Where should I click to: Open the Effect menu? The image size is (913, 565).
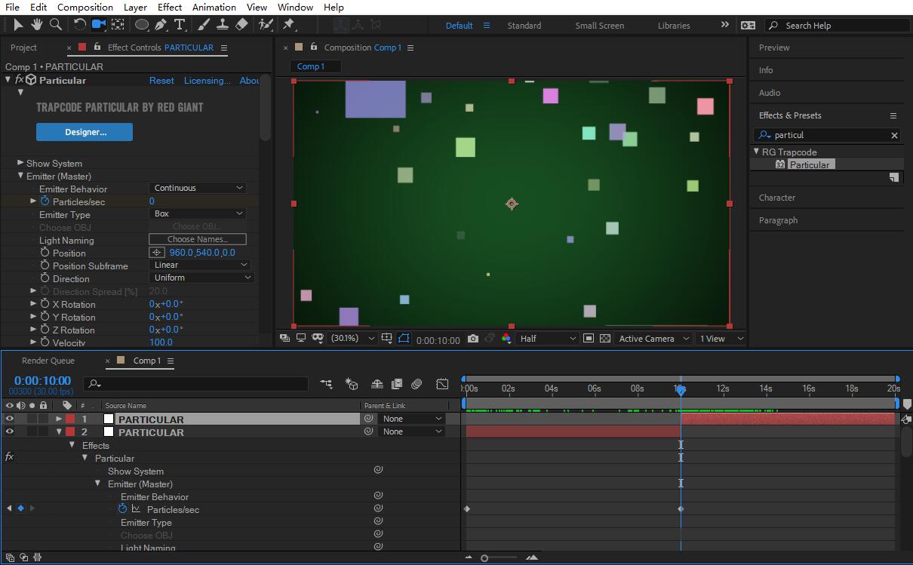point(170,7)
